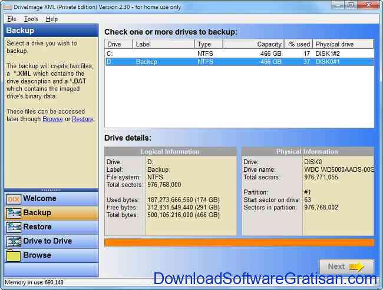Click DISK0#1 physical drive cell
This screenshot has height=290, width=383.
(328, 62)
